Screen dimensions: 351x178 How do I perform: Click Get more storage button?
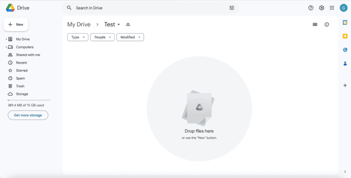tap(28, 115)
